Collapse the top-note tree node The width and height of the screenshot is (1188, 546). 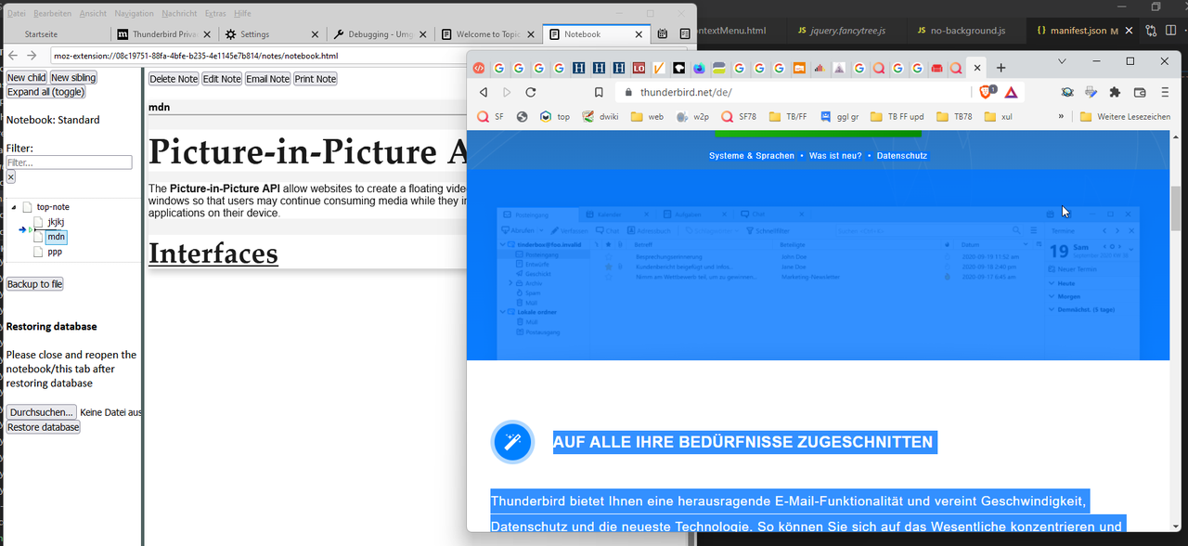pyautogui.click(x=12, y=207)
